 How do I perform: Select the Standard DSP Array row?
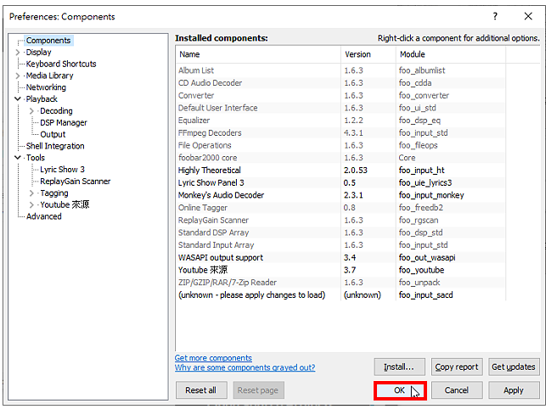(x=340, y=233)
